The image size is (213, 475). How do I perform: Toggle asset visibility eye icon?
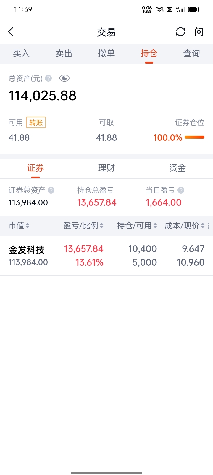point(64,78)
